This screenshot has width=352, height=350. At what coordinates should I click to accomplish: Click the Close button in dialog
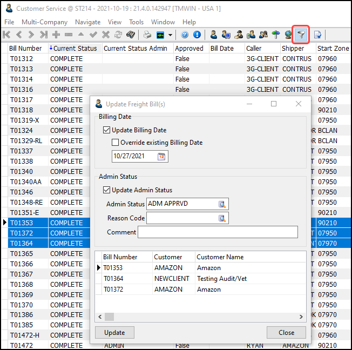tap(286, 333)
